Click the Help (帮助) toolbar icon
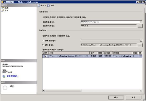The height and width of the screenshot is (101, 146). [x=48, y=6]
